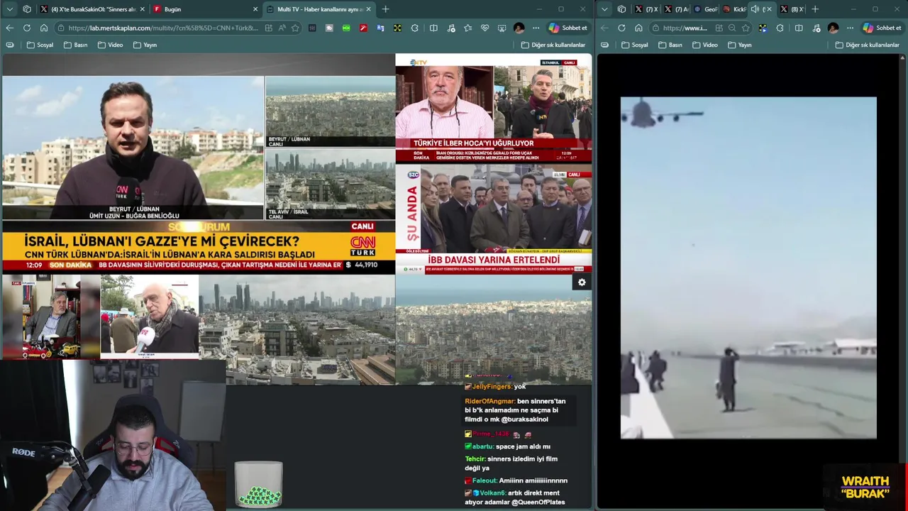Open split screen icon in left browser

pos(433,28)
